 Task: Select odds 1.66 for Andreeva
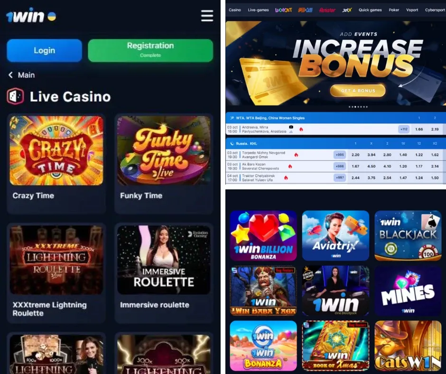click(419, 129)
